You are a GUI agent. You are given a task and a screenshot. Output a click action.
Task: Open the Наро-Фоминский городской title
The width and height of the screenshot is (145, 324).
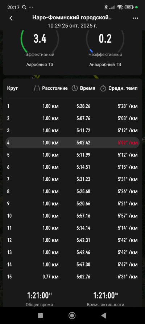coord(72,18)
